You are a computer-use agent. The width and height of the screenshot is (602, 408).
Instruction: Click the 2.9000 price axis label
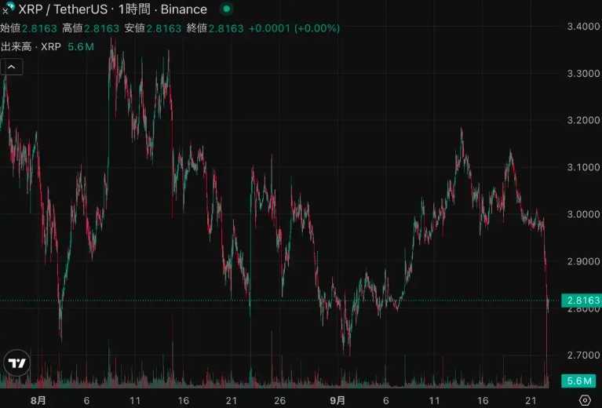coord(584,261)
